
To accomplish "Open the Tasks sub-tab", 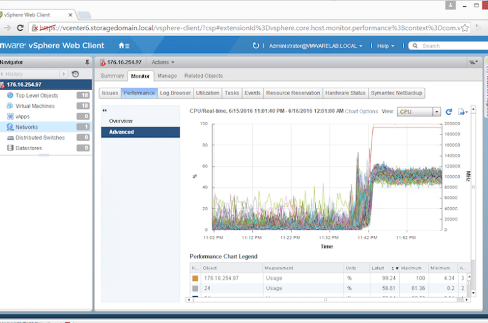I will pos(232,93).
